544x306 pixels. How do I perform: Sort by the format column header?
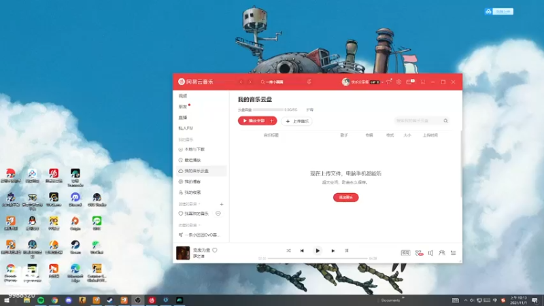390,135
